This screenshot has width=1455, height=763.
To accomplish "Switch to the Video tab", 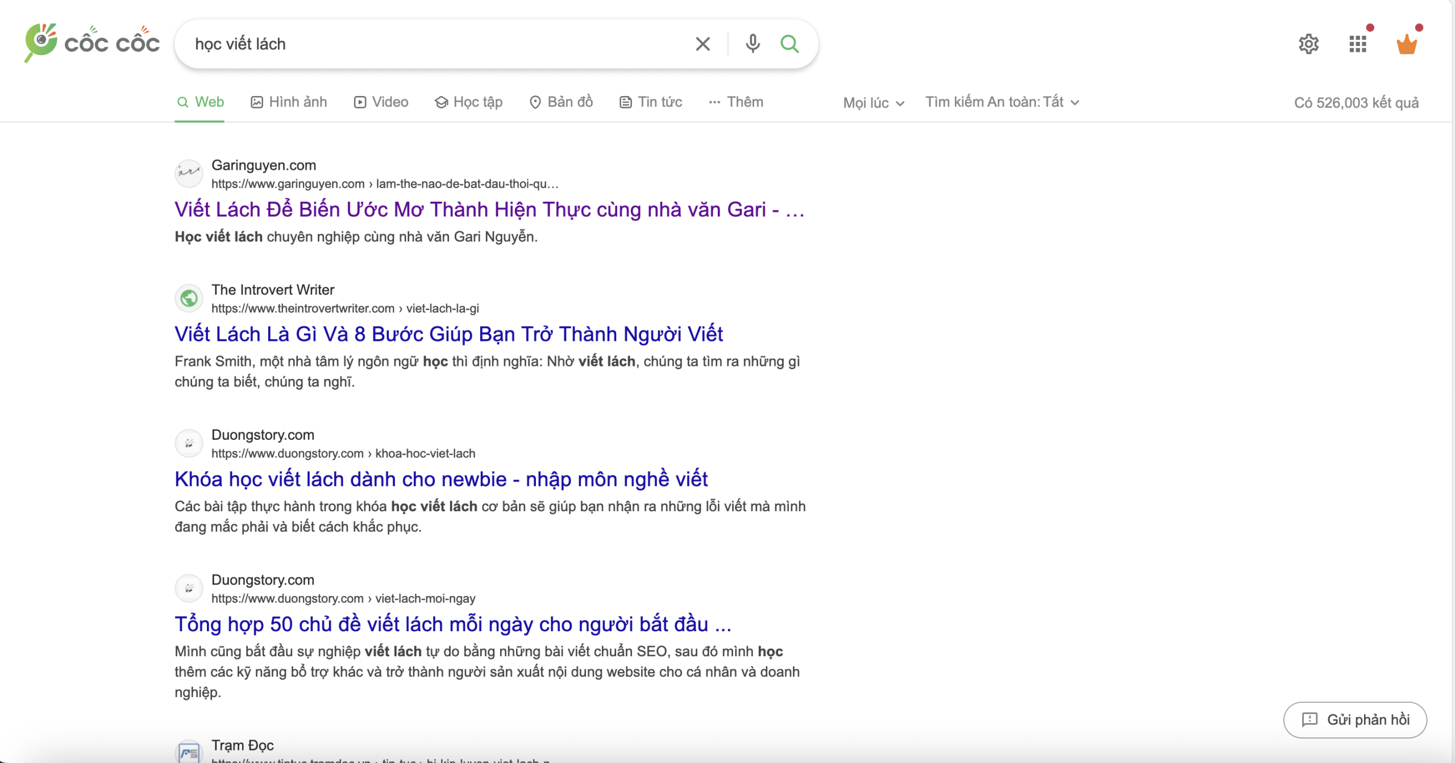I will 381,102.
